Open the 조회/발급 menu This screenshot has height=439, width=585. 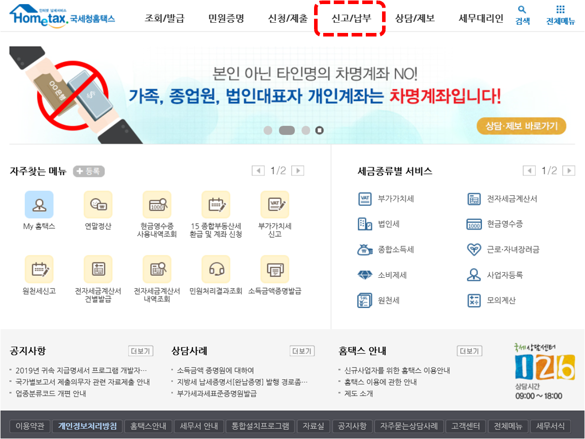click(164, 18)
